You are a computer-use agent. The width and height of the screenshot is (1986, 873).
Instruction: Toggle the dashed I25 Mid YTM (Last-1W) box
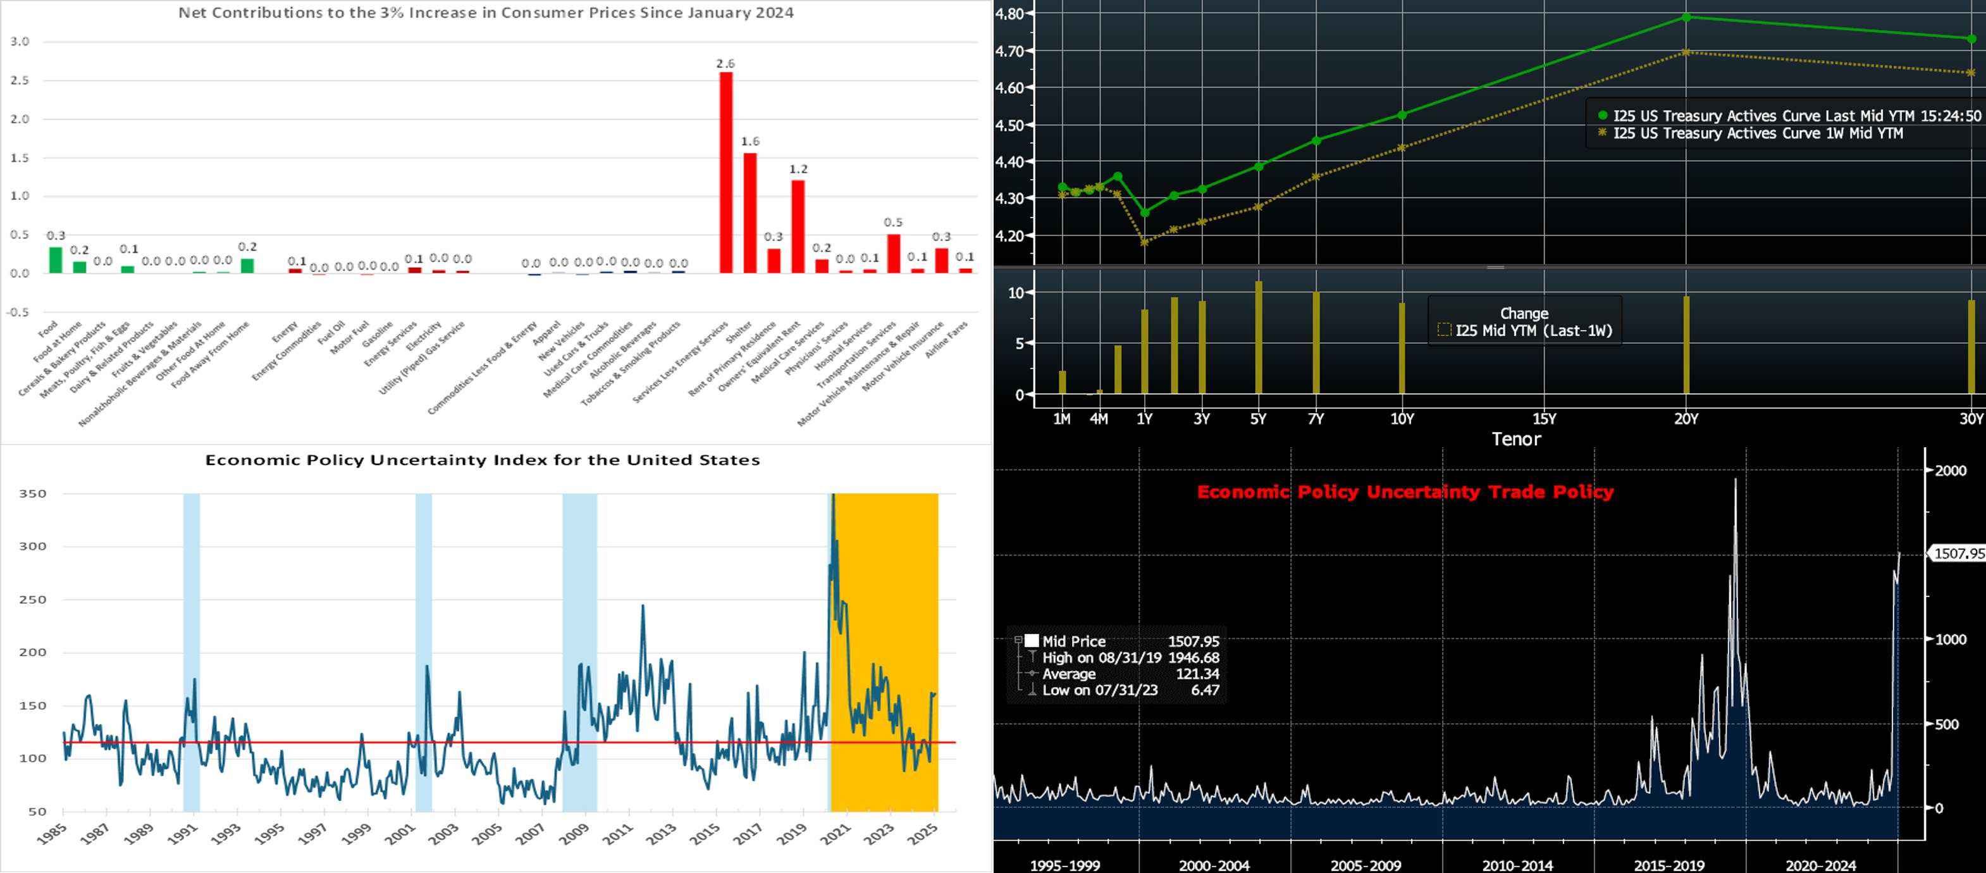click(x=1444, y=331)
